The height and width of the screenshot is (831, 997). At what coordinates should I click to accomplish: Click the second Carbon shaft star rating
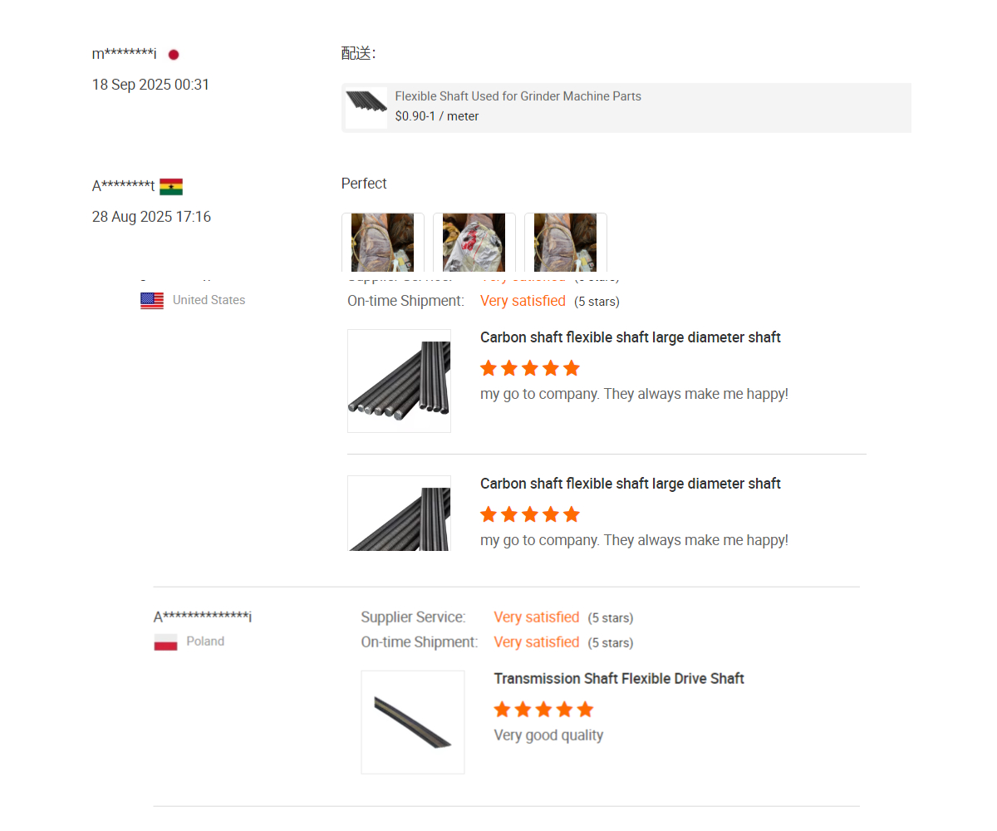(530, 514)
